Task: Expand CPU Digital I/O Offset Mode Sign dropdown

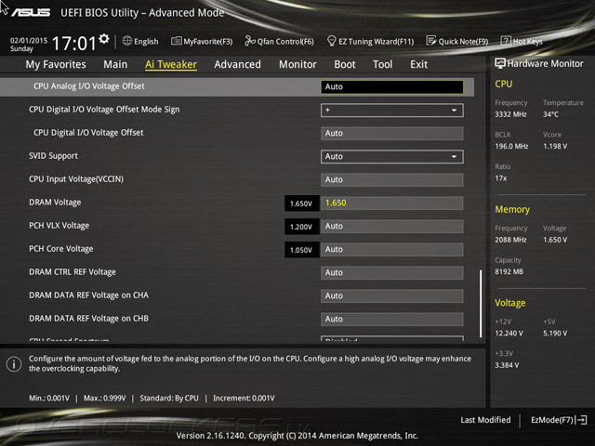Action: (x=392, y=110)
